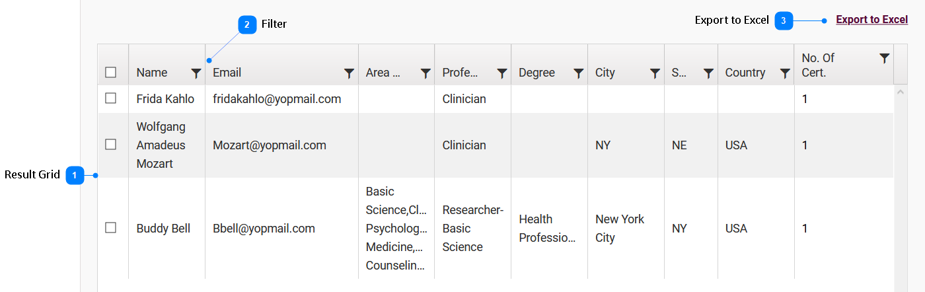Select the Wolfgang Amadeus Mozart row checkbox
Screen dimensions: 925x292
(x=111, y=144)
